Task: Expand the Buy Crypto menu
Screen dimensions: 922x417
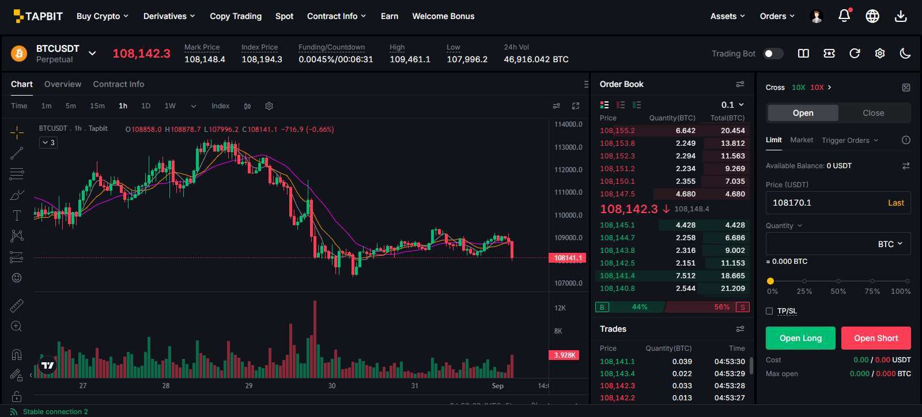Action: (103, 16)
